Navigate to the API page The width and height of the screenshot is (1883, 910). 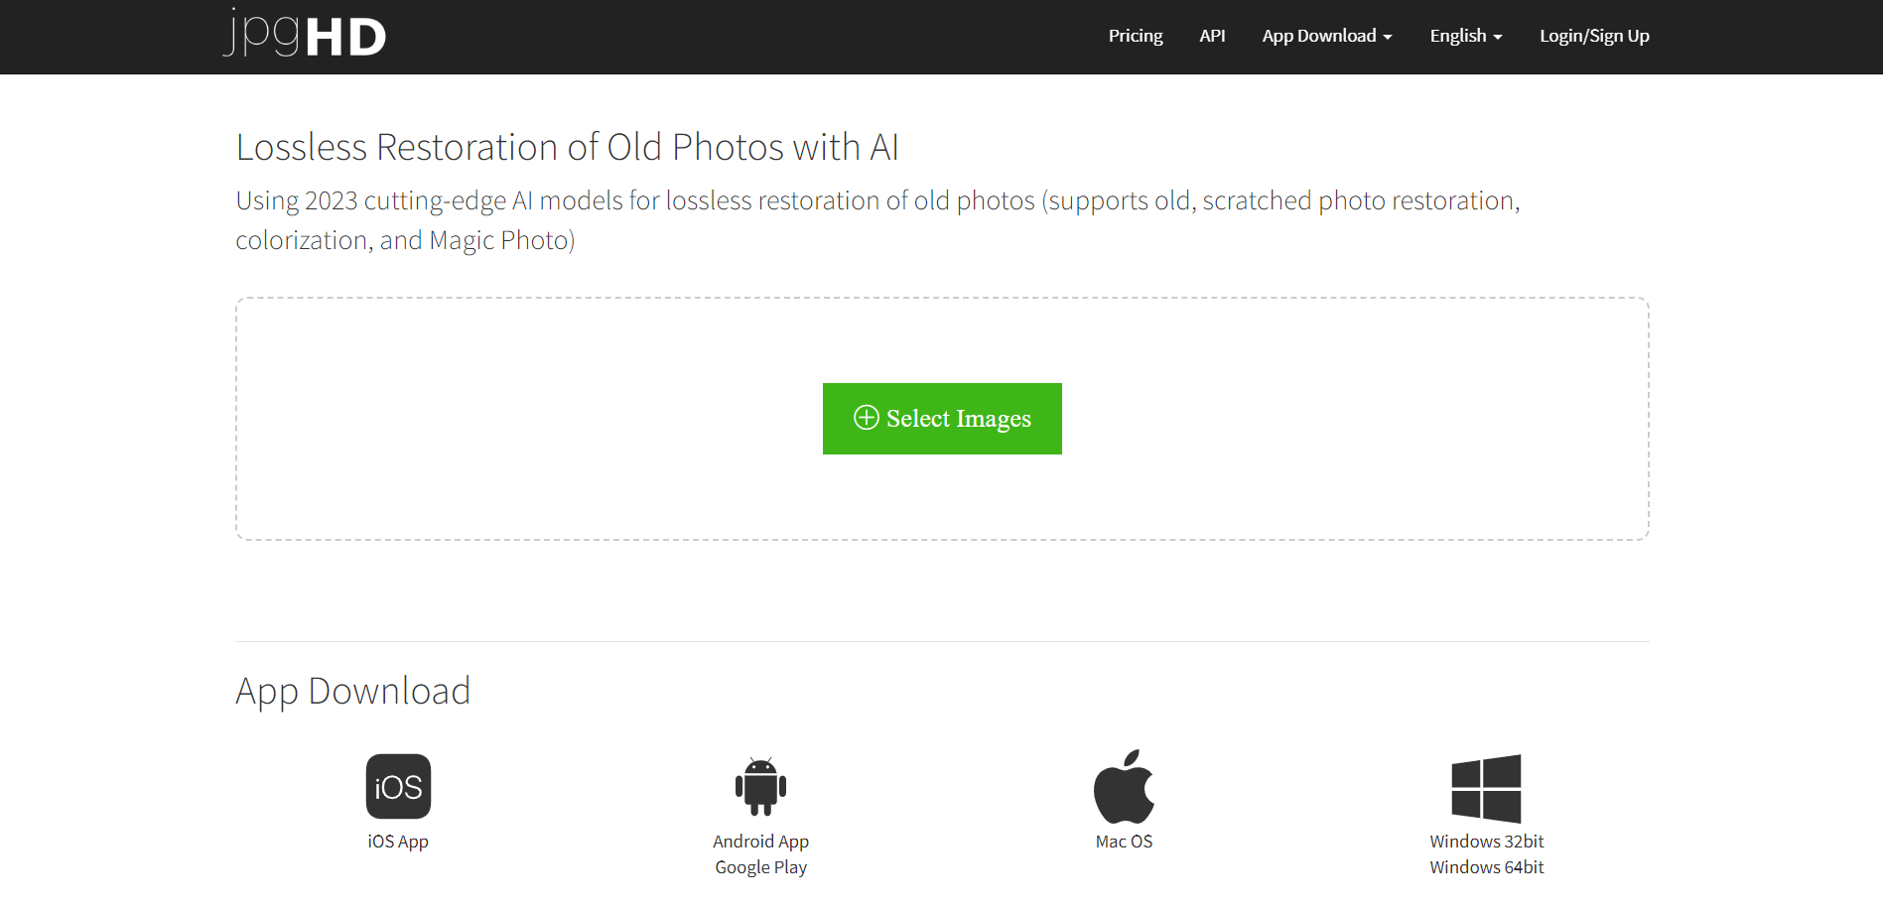[x=1212, y=36]
